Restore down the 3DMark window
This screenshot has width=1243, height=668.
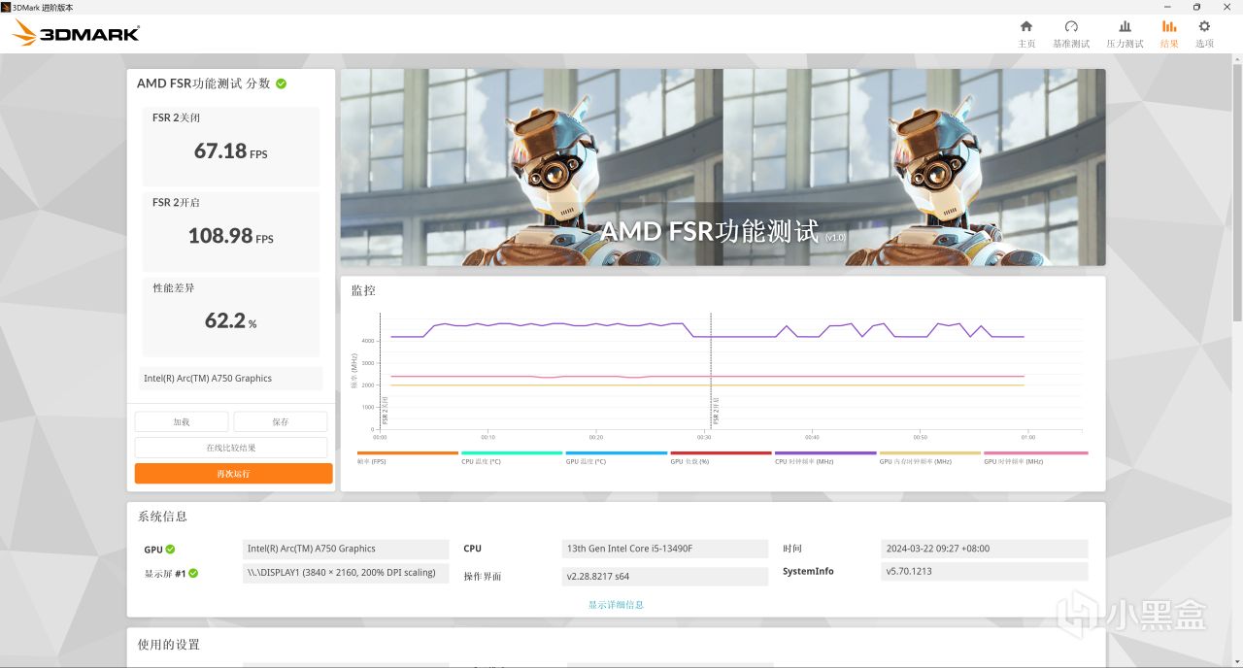[x=1196, y=6]
